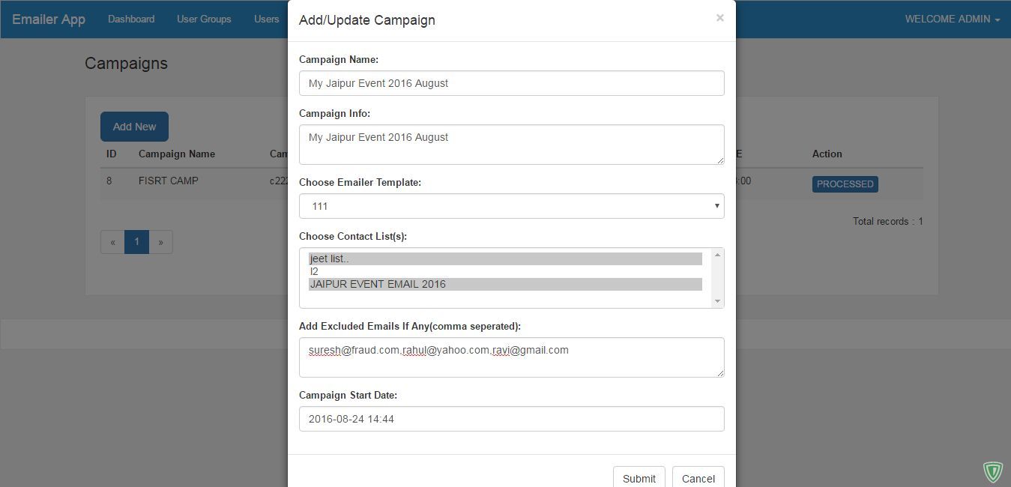Go to User Groups menu
The image size is (1011, 487).
coord(204,19)
